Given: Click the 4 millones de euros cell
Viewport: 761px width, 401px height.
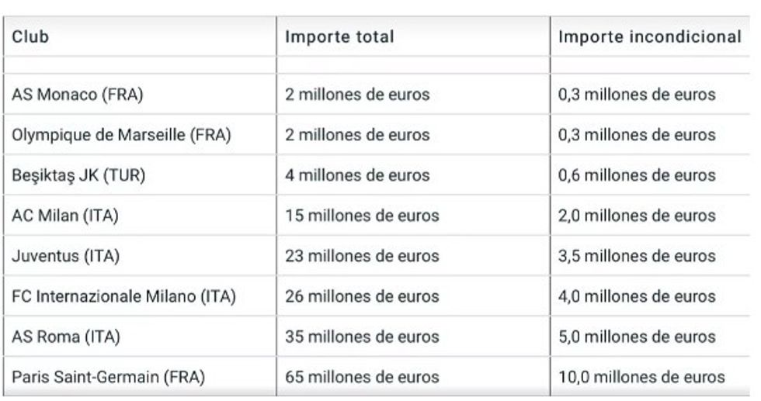Looking at the screenshot, I should coord(357,175).
